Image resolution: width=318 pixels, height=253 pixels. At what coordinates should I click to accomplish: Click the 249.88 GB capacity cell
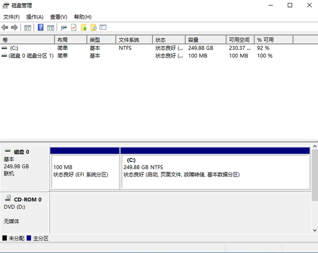(x=201, y=48)
